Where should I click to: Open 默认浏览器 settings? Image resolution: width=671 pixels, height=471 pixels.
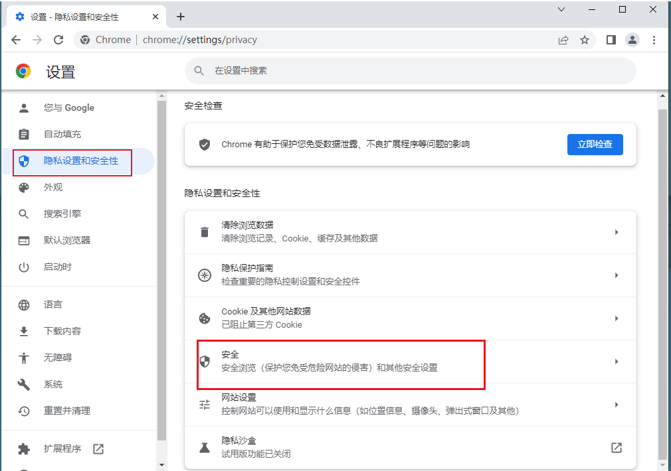(x=78, y=240)
